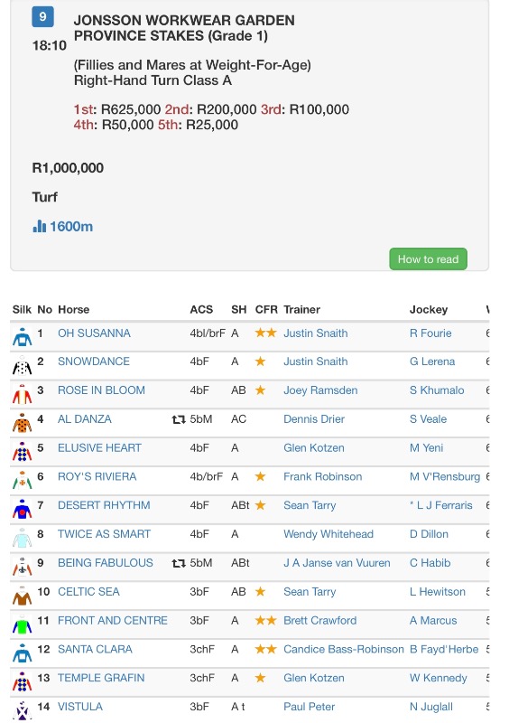Click the How to read button
509x723 pixels.
428,259
